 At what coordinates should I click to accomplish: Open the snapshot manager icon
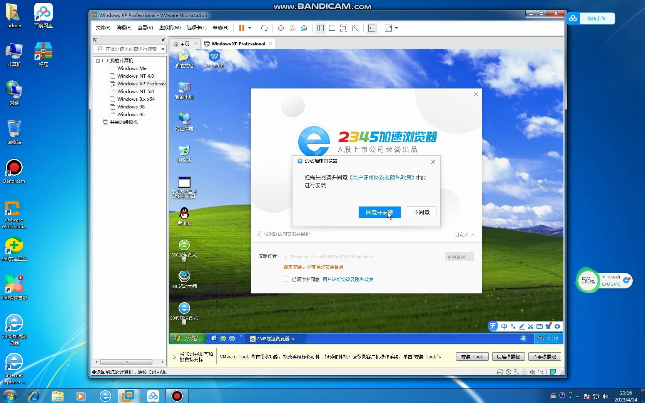(304, 28)
